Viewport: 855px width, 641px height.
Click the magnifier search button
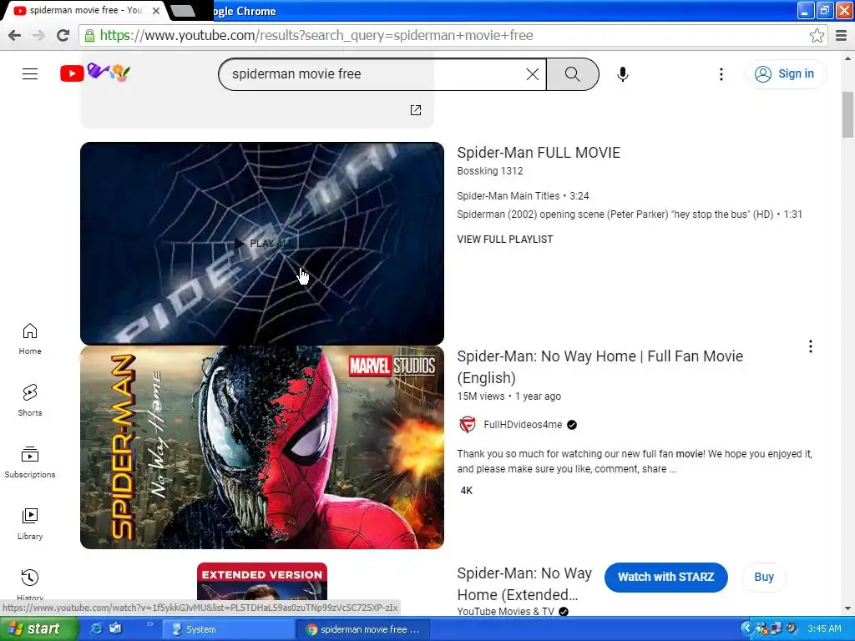573,74
